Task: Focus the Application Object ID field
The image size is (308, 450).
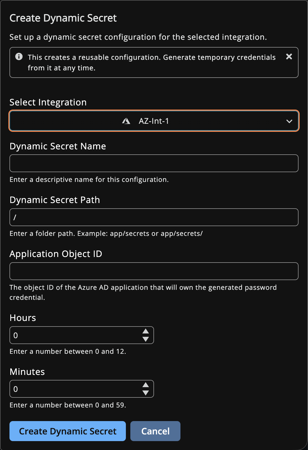Action: tap(154, 271)
